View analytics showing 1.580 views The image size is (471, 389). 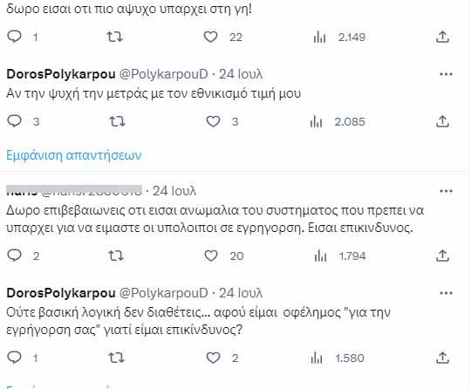point(338,358)
